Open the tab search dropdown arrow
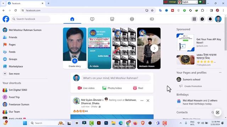The image size is (227, 127). [x=3, y=3]
